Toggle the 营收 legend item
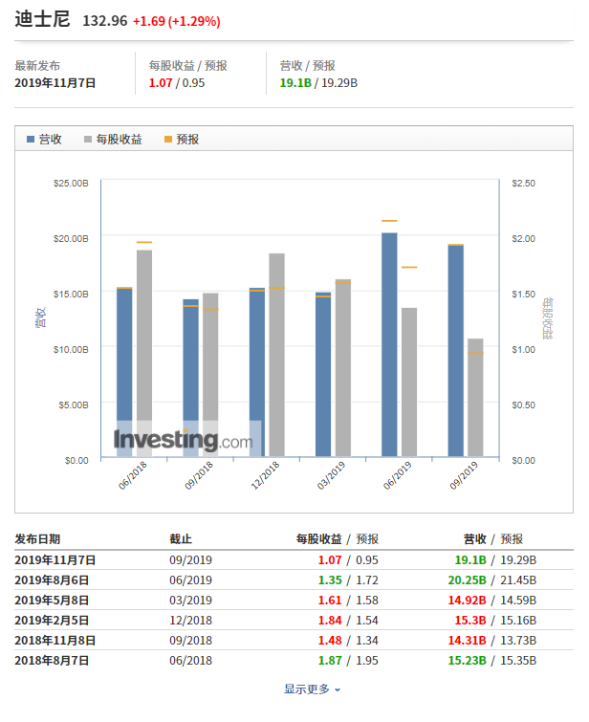 44,139
